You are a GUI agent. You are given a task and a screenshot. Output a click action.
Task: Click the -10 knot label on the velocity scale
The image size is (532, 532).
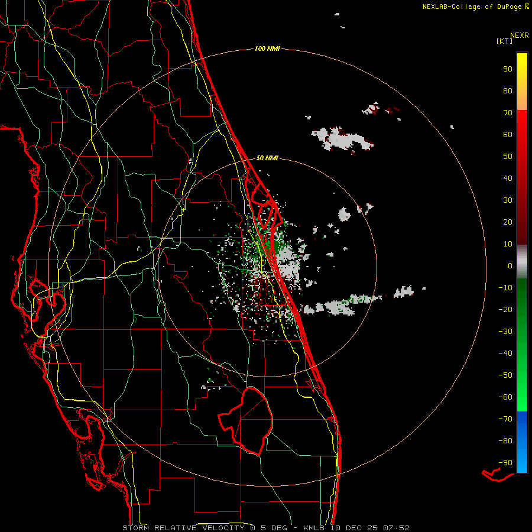tap(505, 288)
